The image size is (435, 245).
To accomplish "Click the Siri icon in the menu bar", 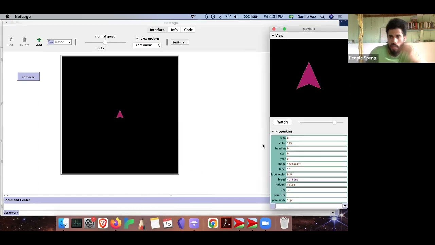I will click(331, 17).
